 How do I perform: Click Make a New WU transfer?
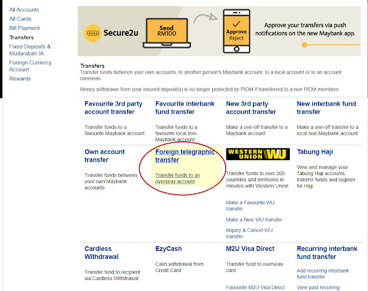coord(254,220)
